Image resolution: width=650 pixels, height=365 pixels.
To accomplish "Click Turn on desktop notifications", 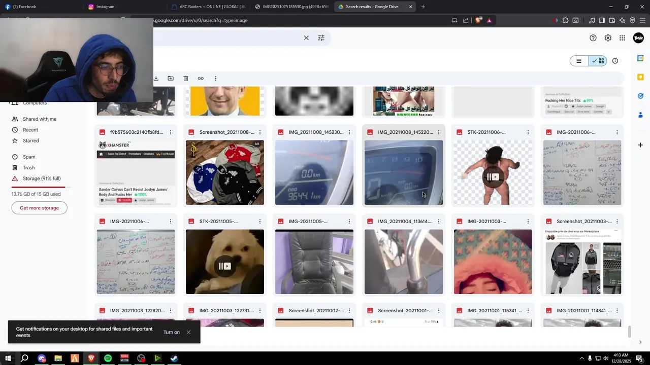I will click(x=172, y=332).
